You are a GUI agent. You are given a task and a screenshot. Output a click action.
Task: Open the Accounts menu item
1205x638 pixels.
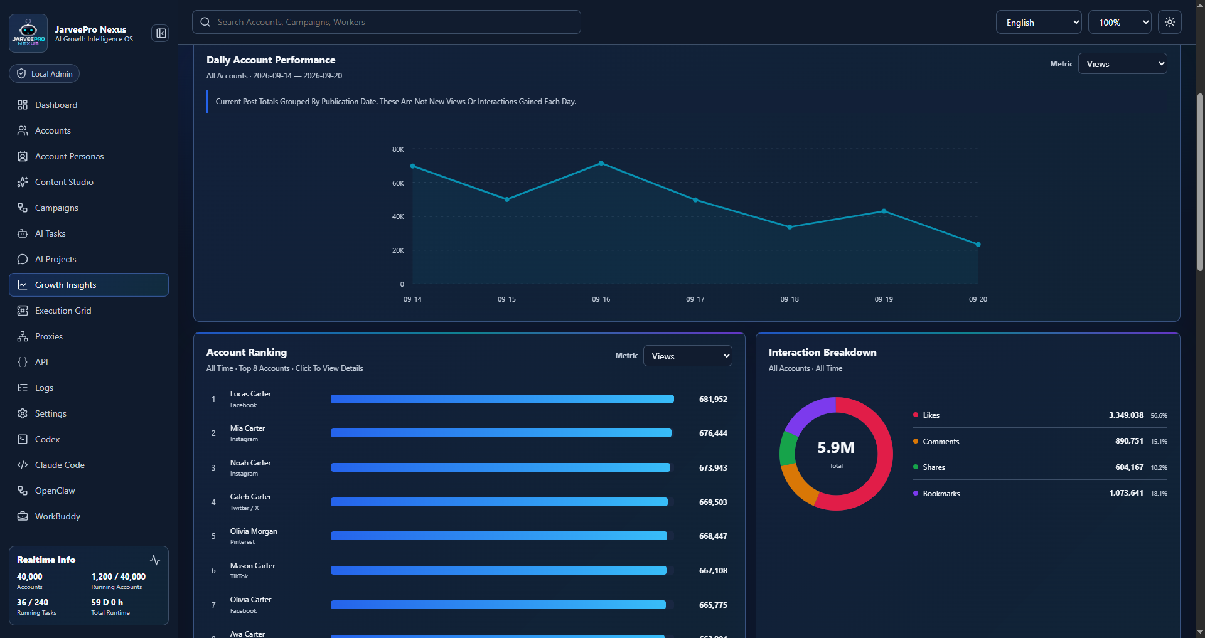88,130
